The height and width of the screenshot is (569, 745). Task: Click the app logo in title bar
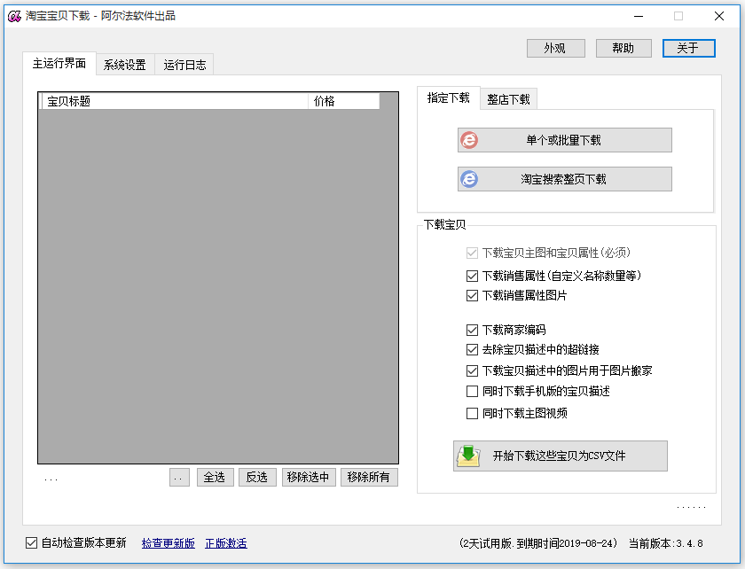pyautogui.click(x=13, y=15)
